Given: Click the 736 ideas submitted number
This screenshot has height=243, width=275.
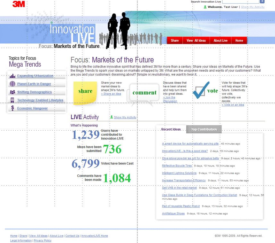Looking at the screenshot, I should pos(112,149).
